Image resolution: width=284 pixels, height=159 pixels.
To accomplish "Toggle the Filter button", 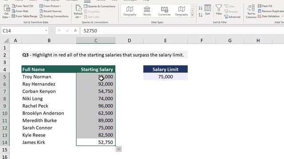I will click(219, 10).
